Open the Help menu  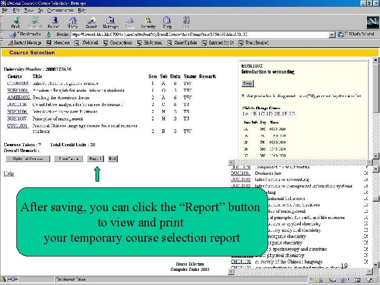(x=82, y=11)
